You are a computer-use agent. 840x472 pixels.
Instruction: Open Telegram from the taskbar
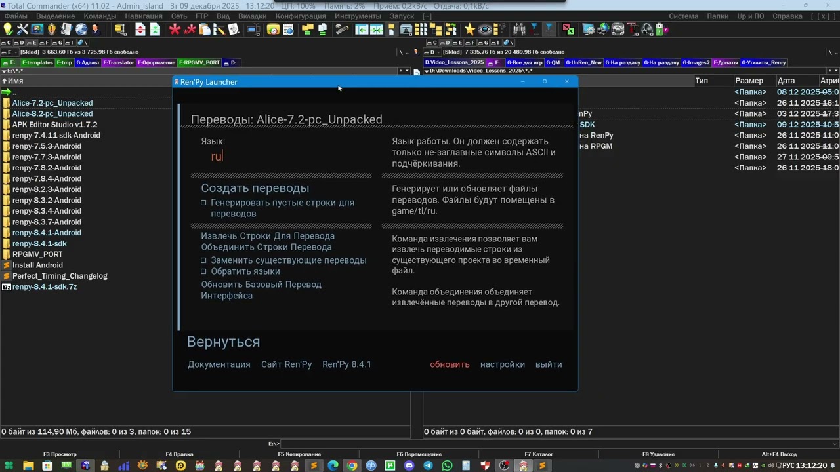(x=428, y=465)
